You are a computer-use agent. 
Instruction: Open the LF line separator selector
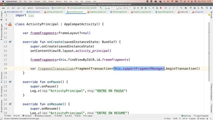pyautogui.click(x=180, y=119)
